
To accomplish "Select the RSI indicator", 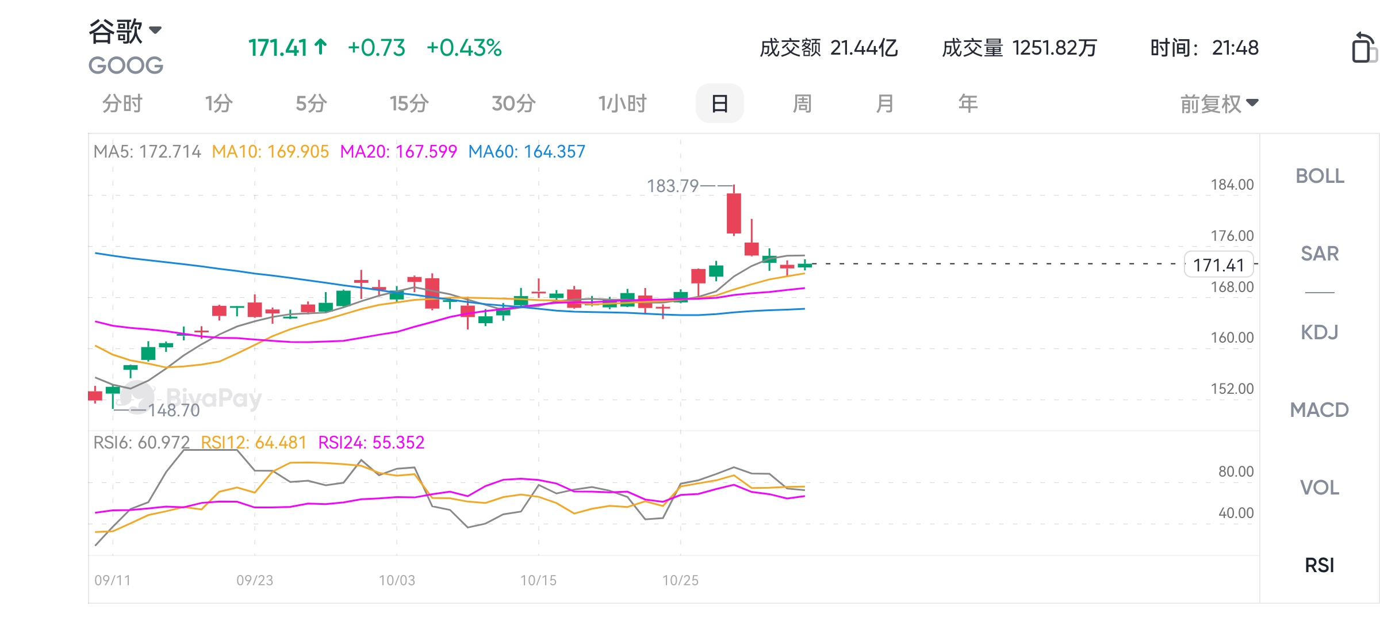I will [x=1320, y=565].
